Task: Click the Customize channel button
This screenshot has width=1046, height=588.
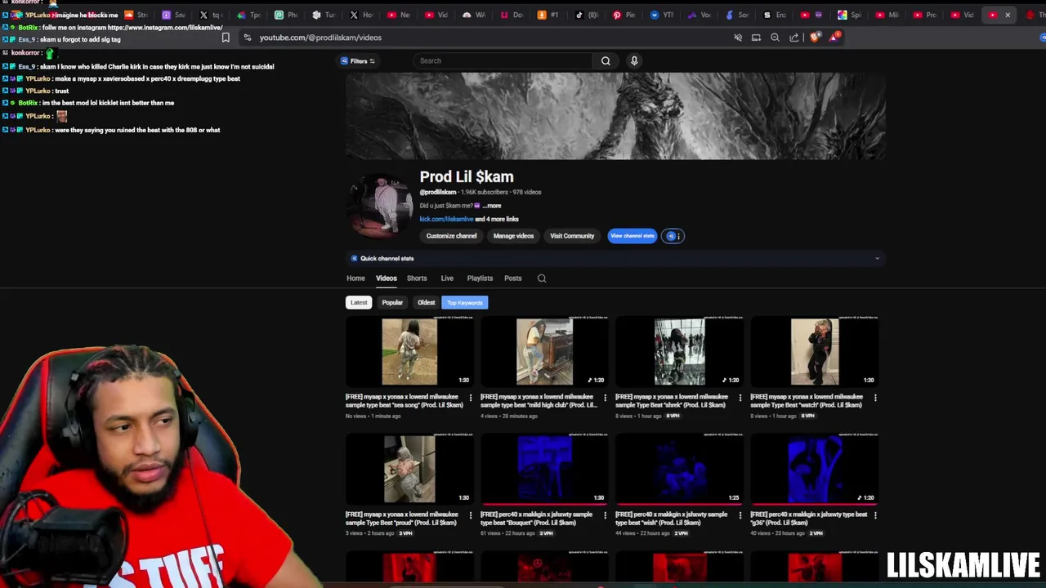Action: pos(451,236)
